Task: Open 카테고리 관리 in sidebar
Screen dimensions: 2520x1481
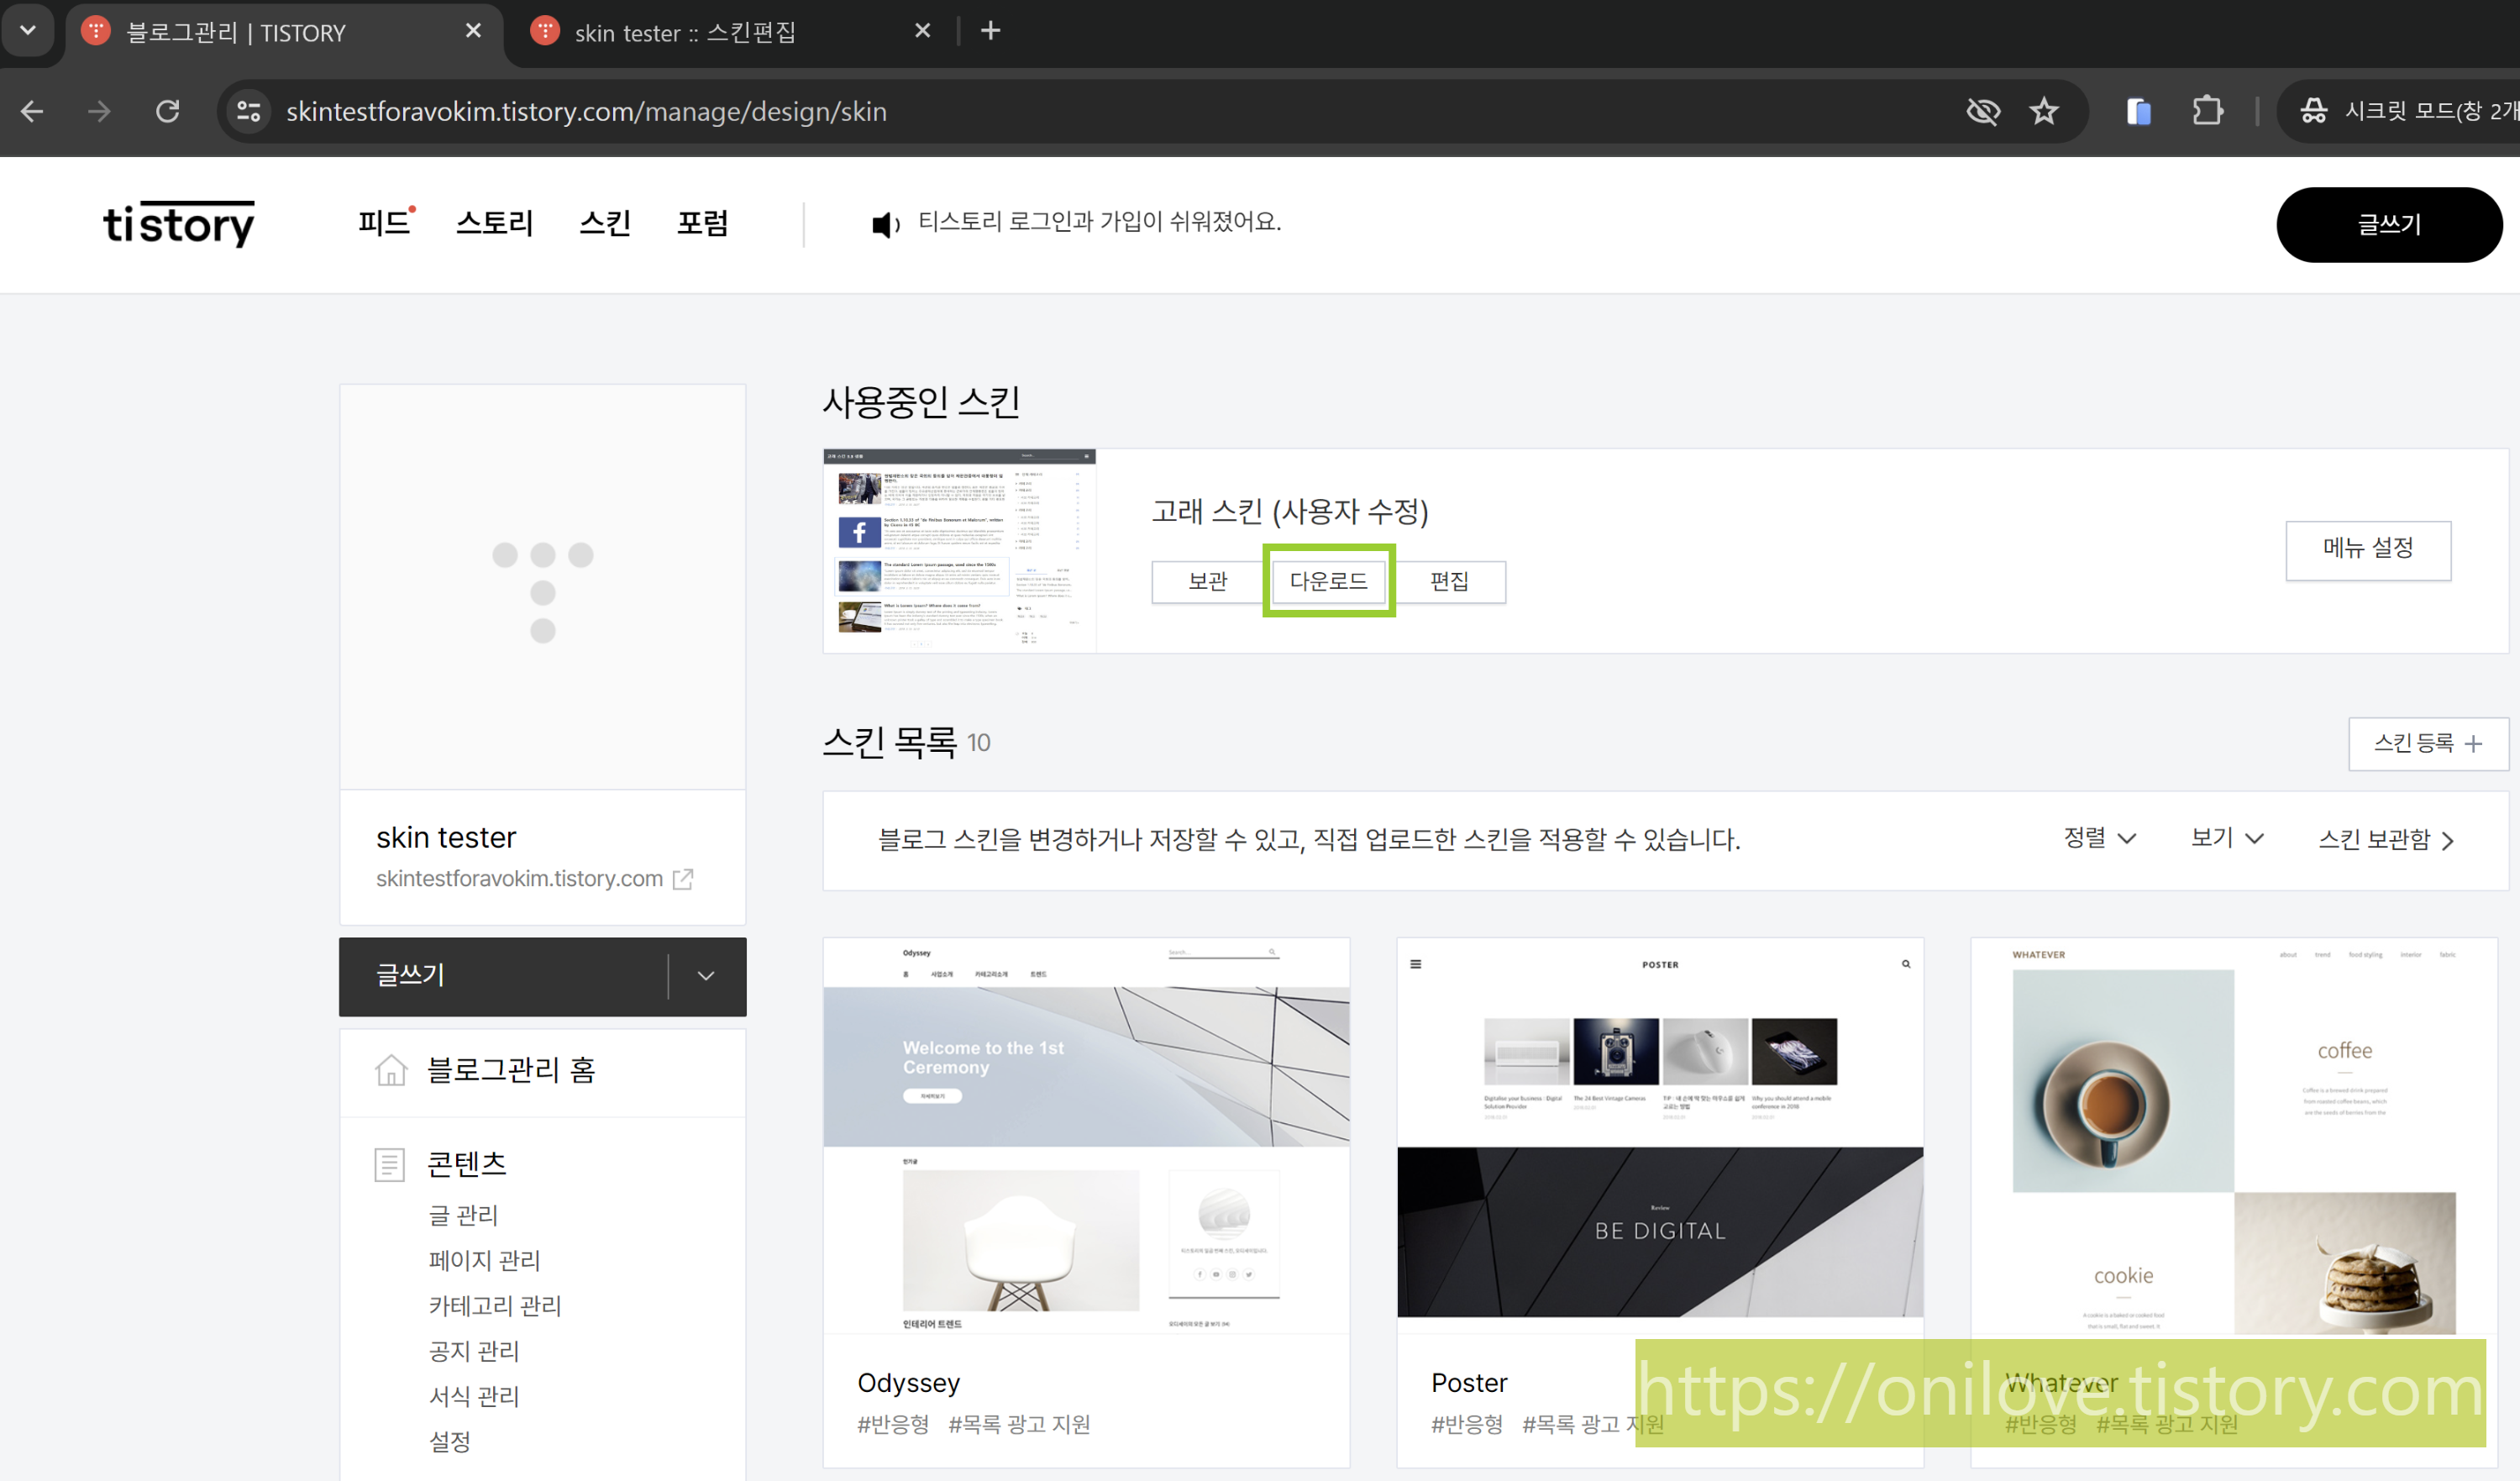Action: (x=495, y=1306)
